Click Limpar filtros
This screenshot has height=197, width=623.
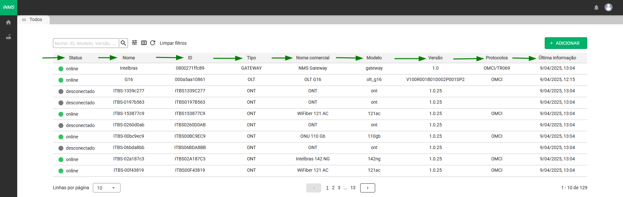pos(173,43)
